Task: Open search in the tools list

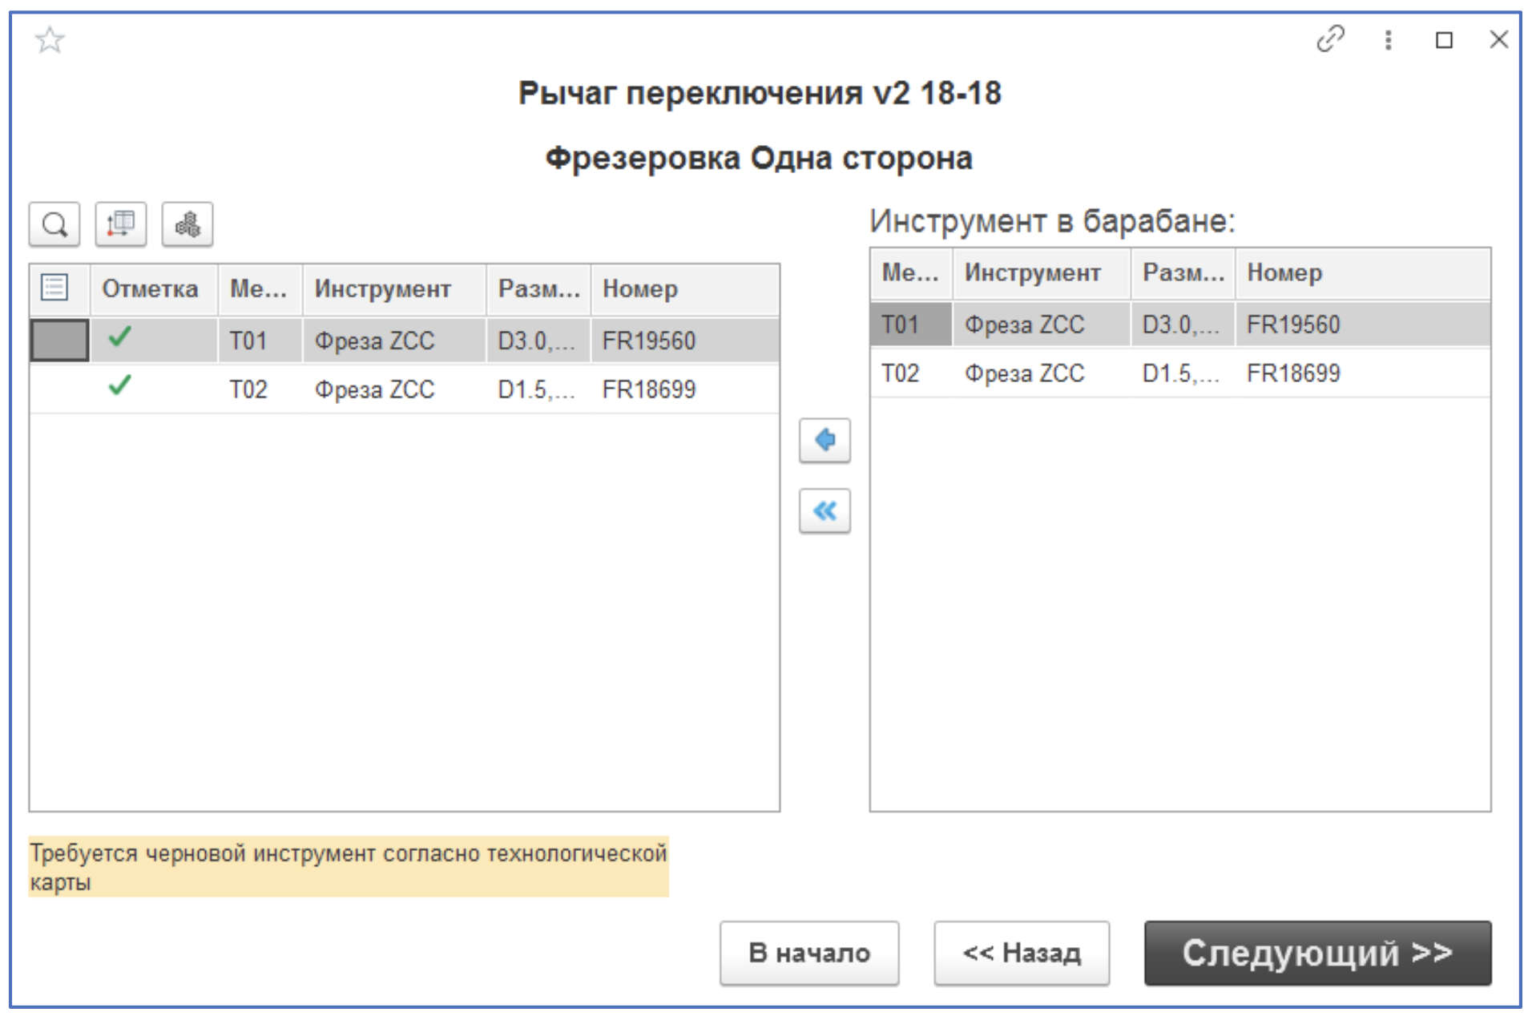Action: 54,225
